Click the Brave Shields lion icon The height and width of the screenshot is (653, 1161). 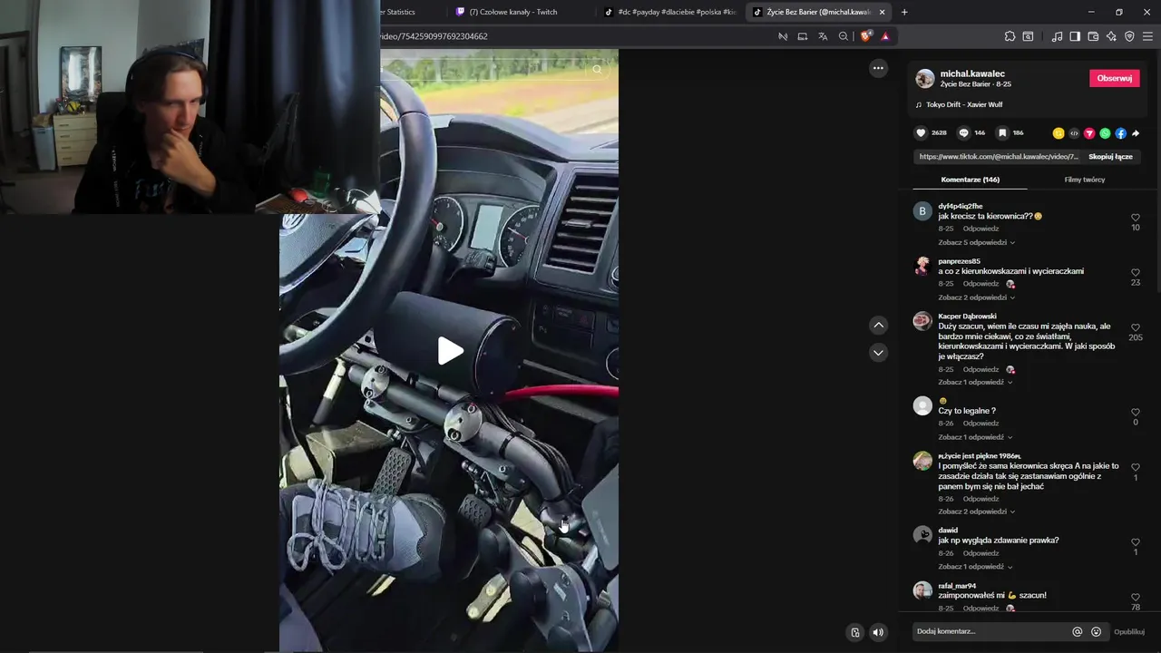click(x=865, y=36)
